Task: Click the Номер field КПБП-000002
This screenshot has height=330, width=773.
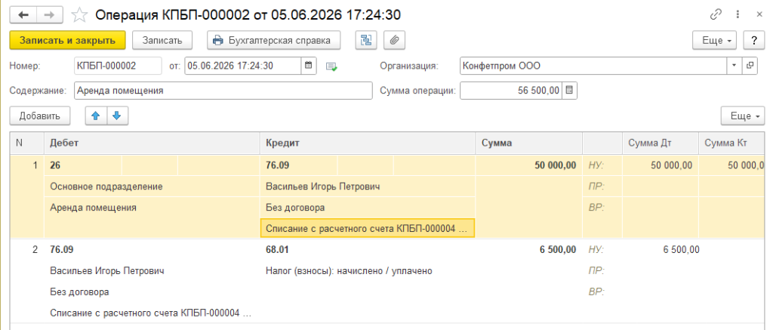Action: click(x=118, y=66)
